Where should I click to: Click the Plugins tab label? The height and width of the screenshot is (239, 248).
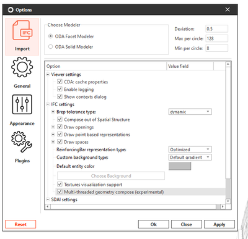pyautogui.click(x=22, y=161)
